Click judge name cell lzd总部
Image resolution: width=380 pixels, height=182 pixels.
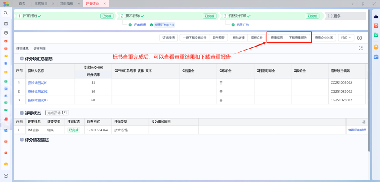click(x=34, y=130)
